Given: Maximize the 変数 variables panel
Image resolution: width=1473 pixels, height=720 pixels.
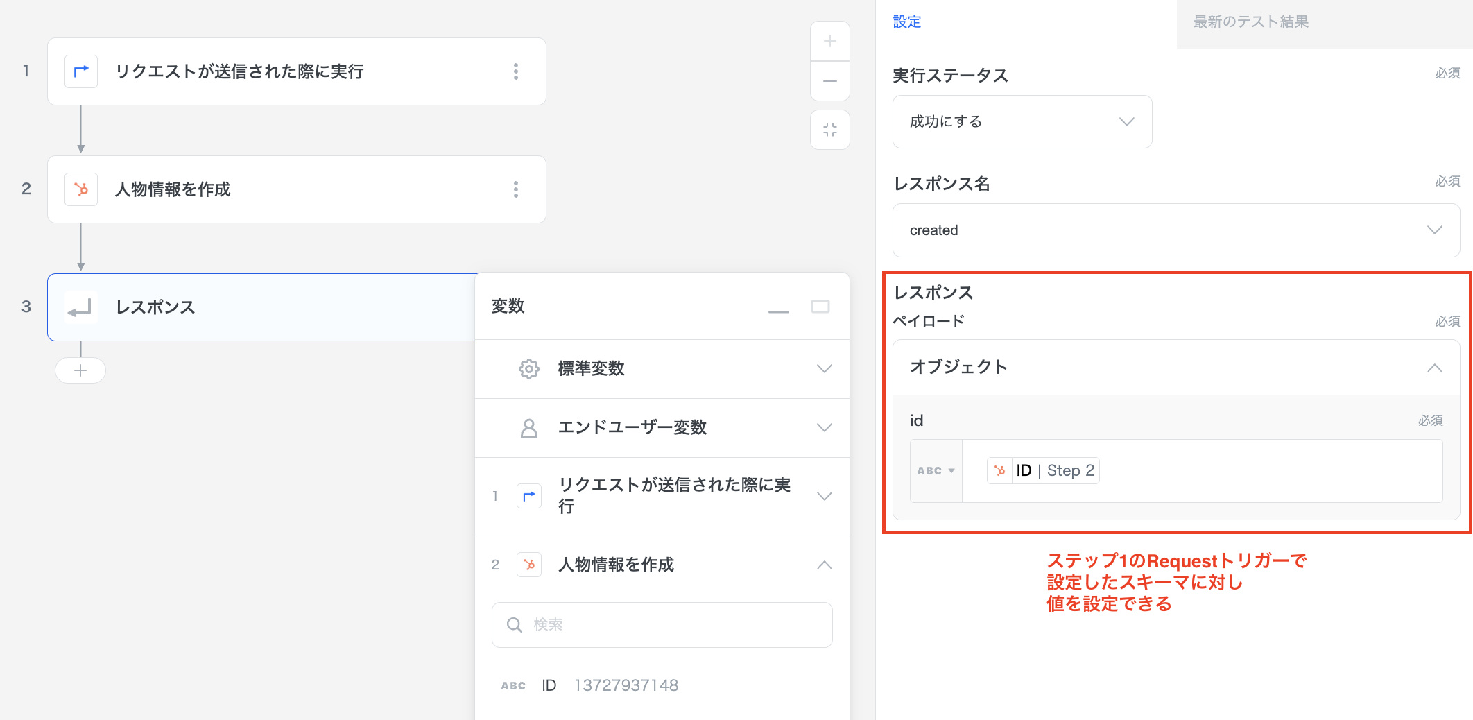Looking at the screenshot, I should pyautogui.click(x=820, y=307).
